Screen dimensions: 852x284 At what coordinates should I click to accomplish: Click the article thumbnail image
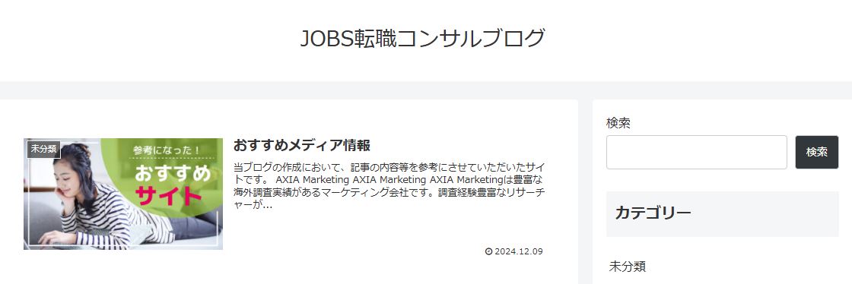point(123,194)
